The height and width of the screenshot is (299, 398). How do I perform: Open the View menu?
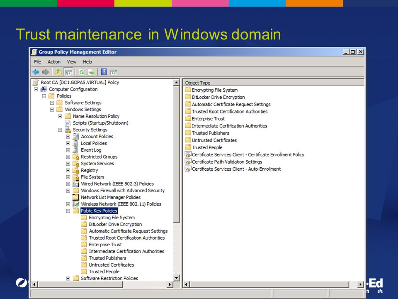[72, 62]
